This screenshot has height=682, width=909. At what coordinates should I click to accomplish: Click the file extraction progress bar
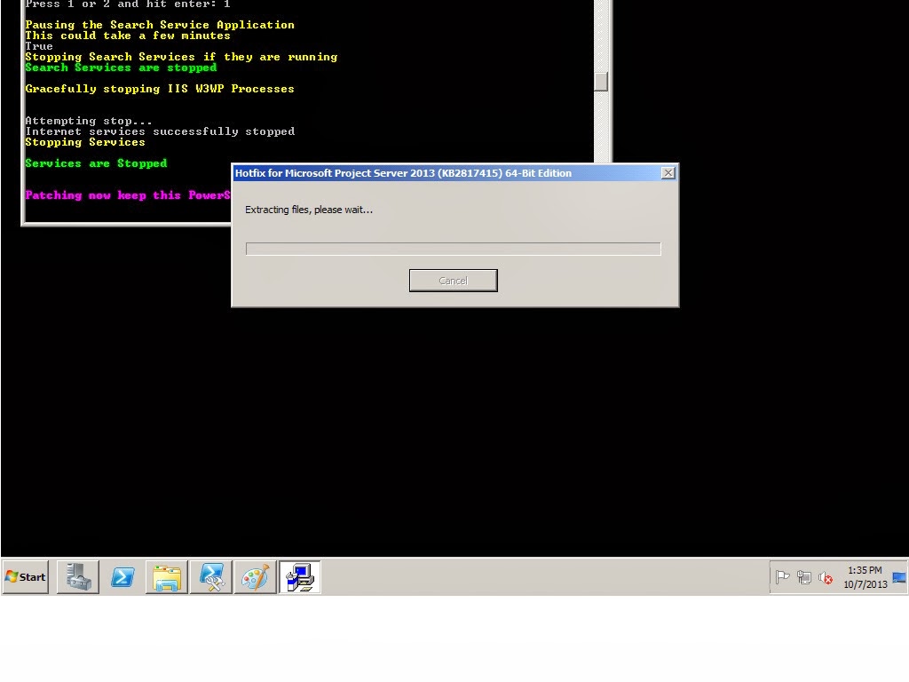click(453, 249)
